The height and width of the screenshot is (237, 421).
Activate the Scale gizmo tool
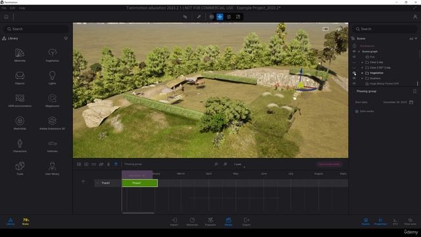[x=238, y=16]
